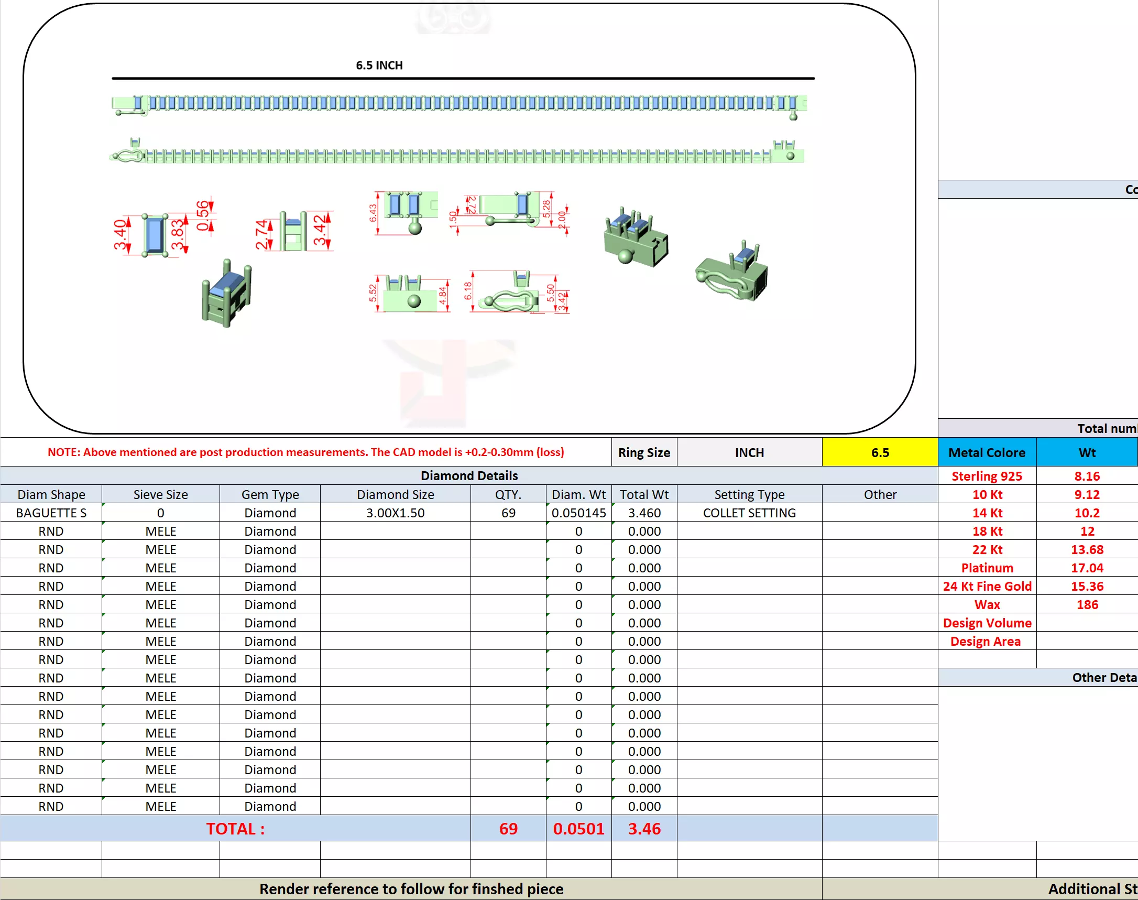Select the Sterling 925 metal row
The image size is (1138, 900).
click(x=987, y=476)
